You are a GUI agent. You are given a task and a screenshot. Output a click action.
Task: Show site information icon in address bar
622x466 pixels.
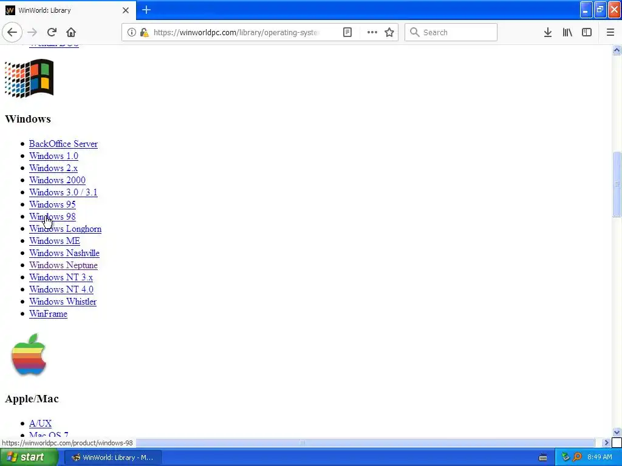[132, 32]
